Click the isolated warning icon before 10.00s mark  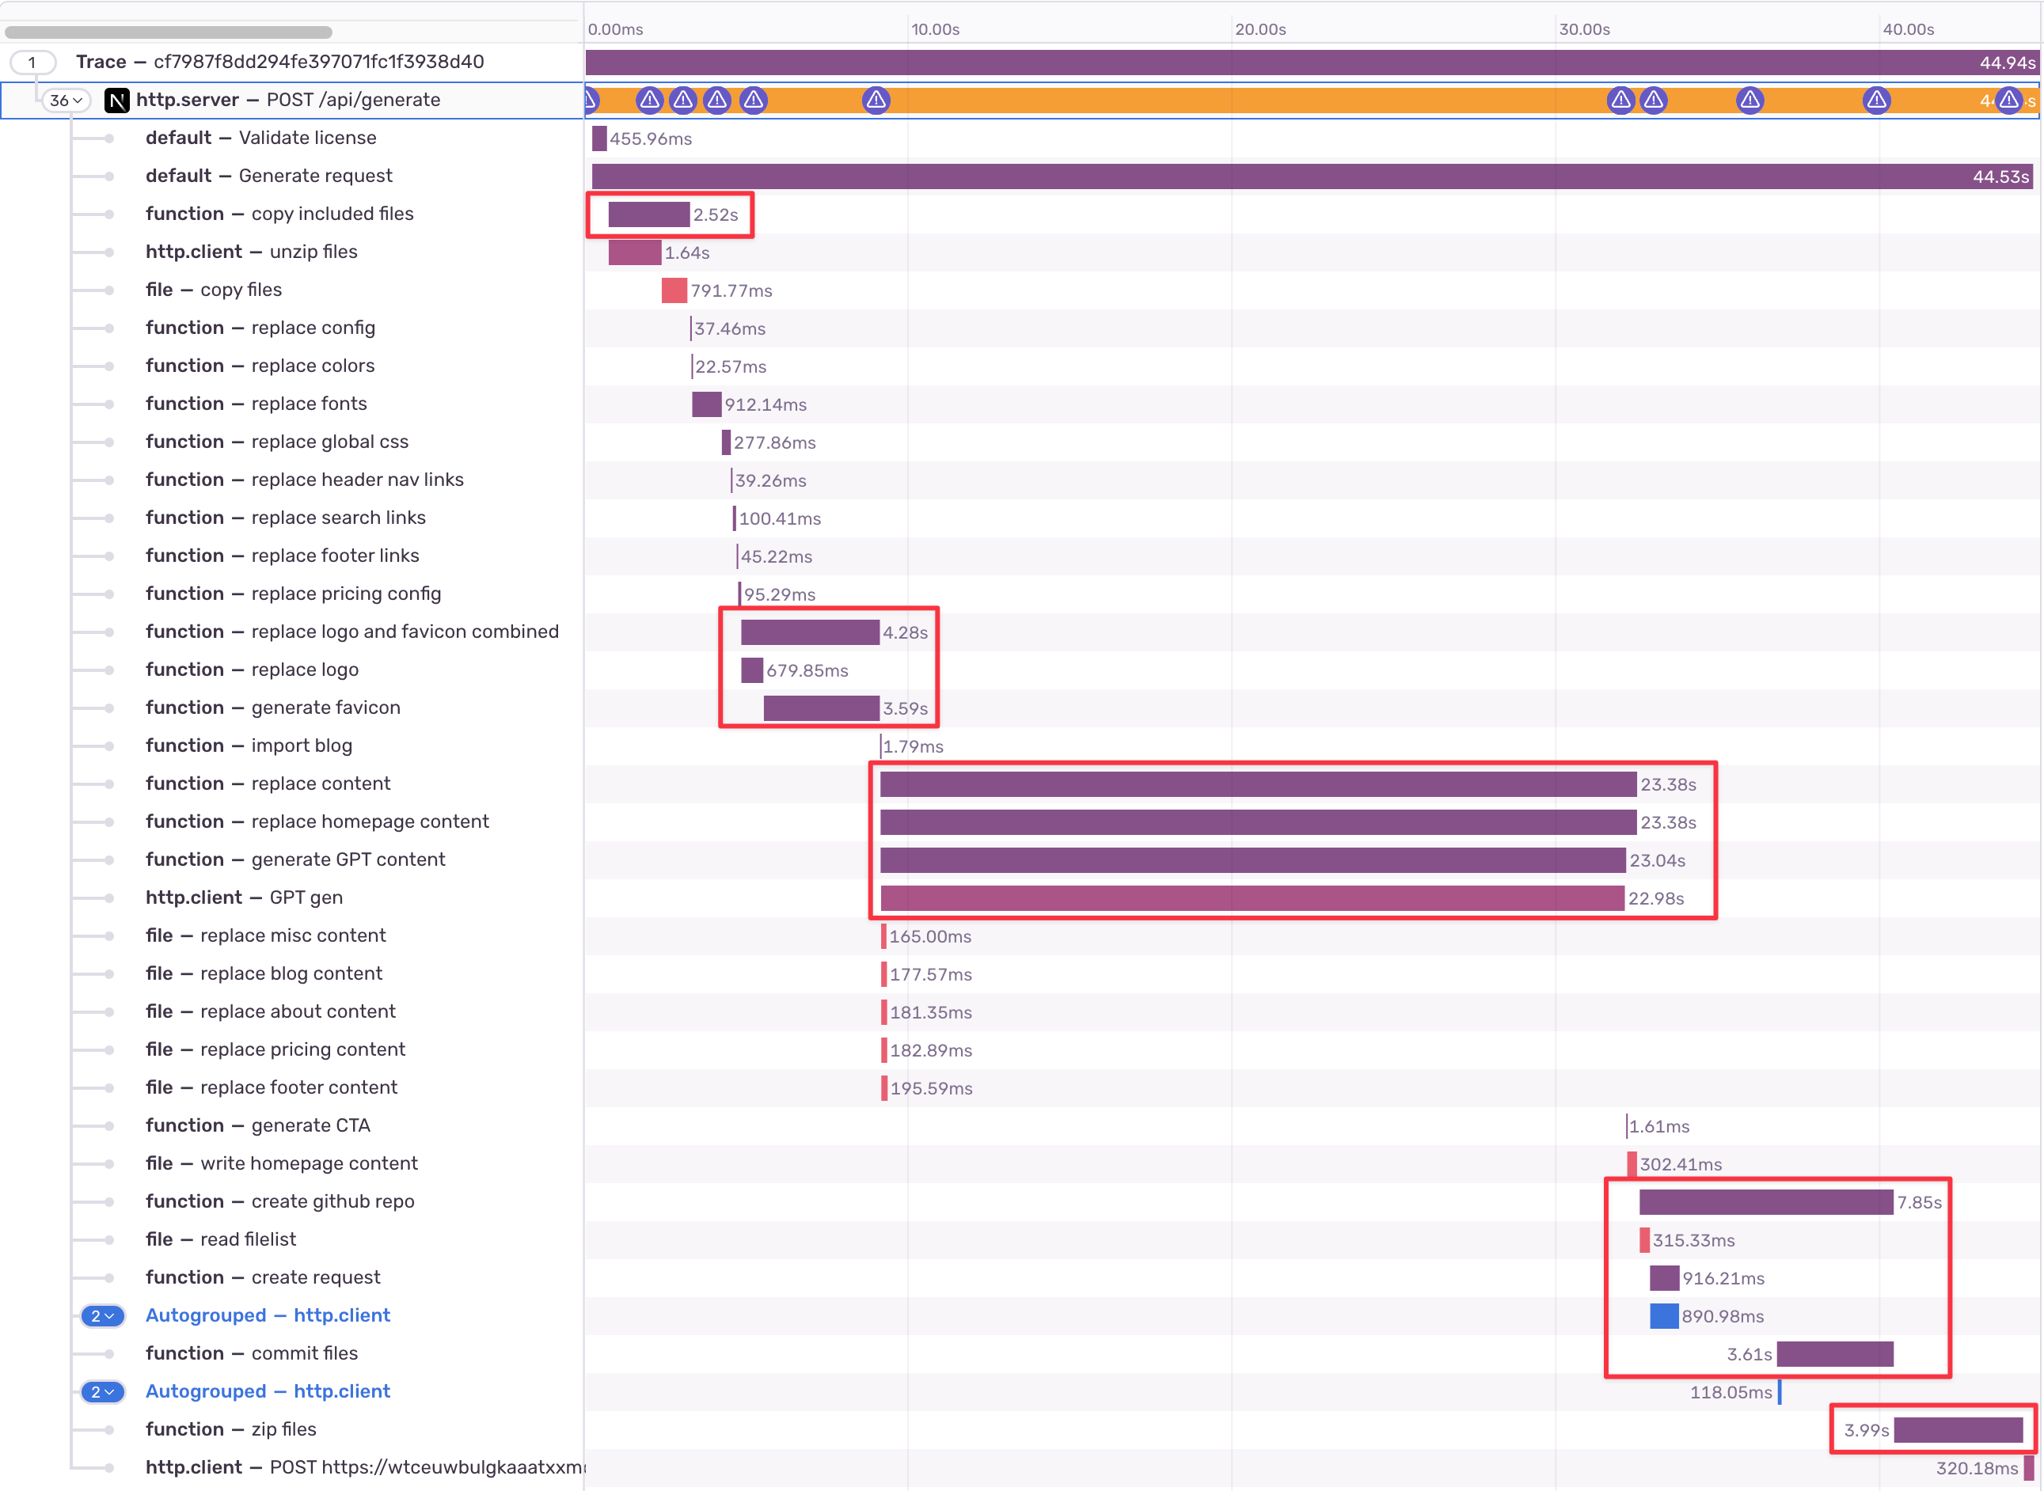point(876,101)
